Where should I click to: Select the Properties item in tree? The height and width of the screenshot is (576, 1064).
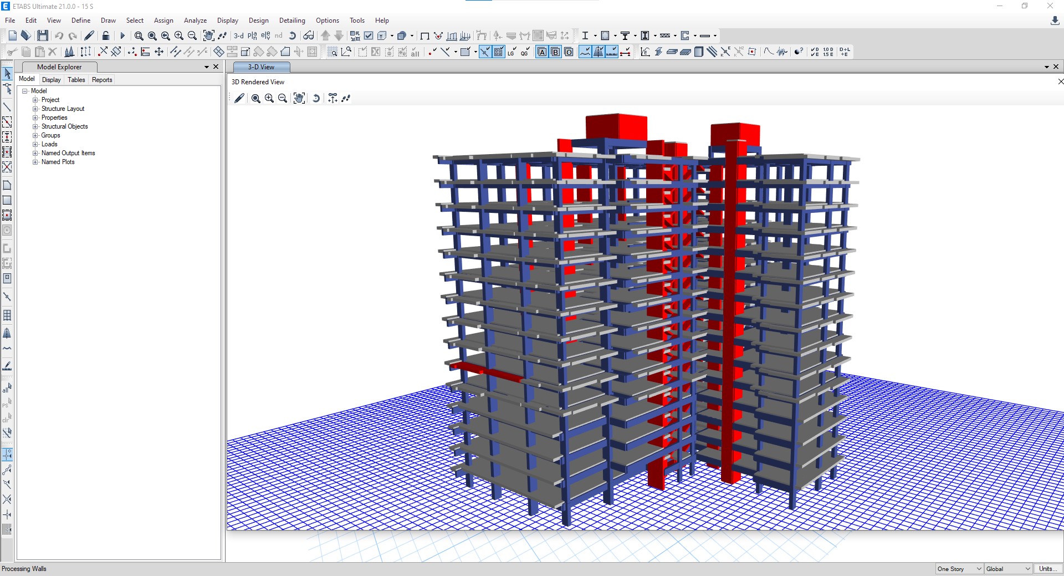(x=54, y=118)
